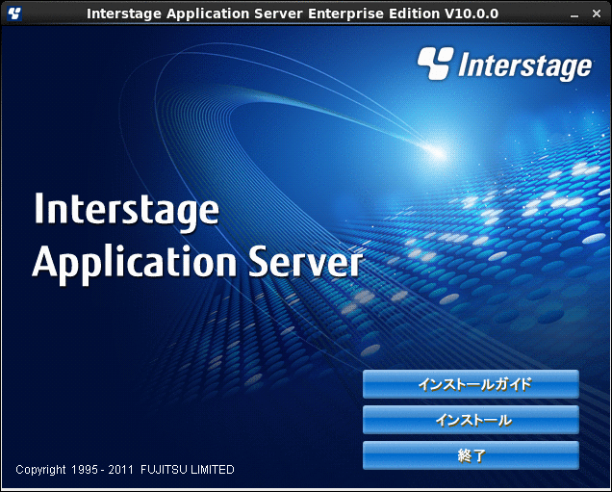Click the Interstage icon in title bar
Screen dimensions: 612x492
[14, 13]
